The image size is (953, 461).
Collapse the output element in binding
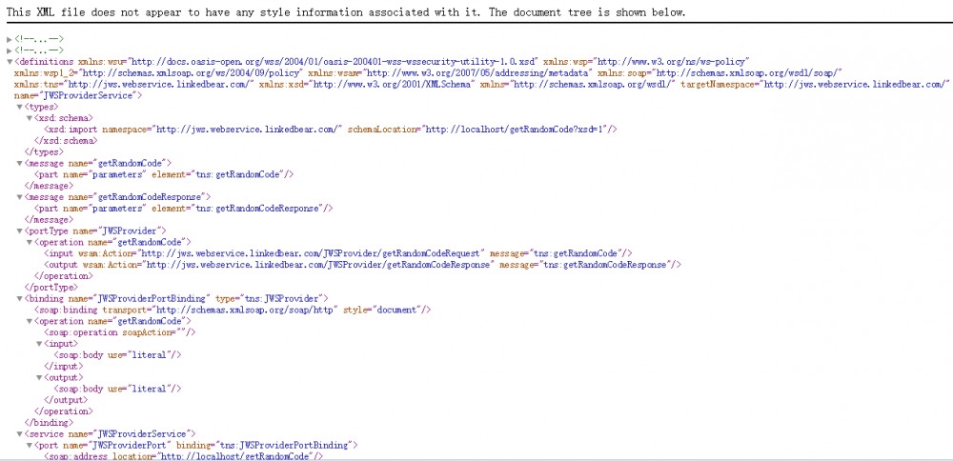coord(39,378)
